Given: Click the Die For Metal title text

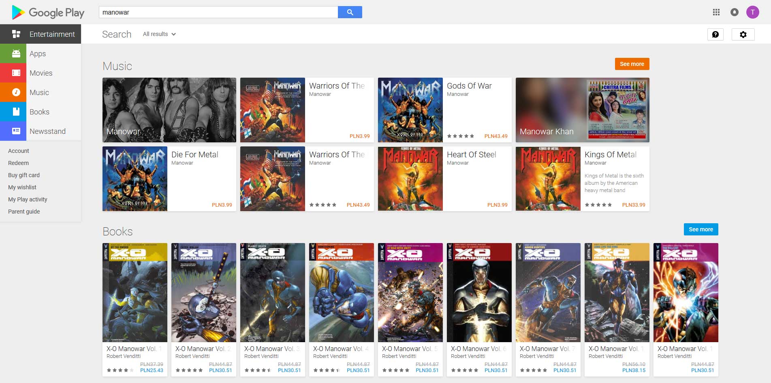Looking at the screenshot, I should coord(194,154).
